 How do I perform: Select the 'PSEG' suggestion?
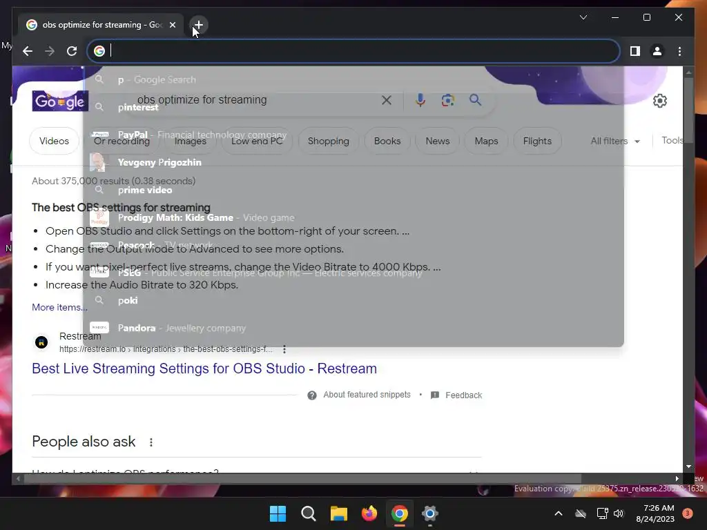coord(353,273)
